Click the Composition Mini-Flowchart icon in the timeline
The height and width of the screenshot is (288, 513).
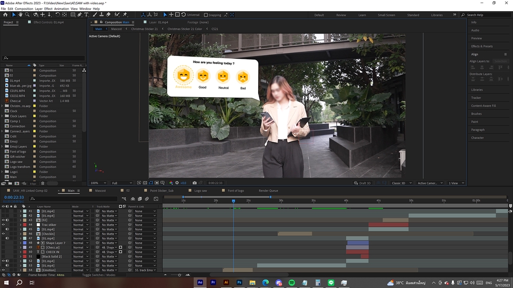tap(124, 198)
